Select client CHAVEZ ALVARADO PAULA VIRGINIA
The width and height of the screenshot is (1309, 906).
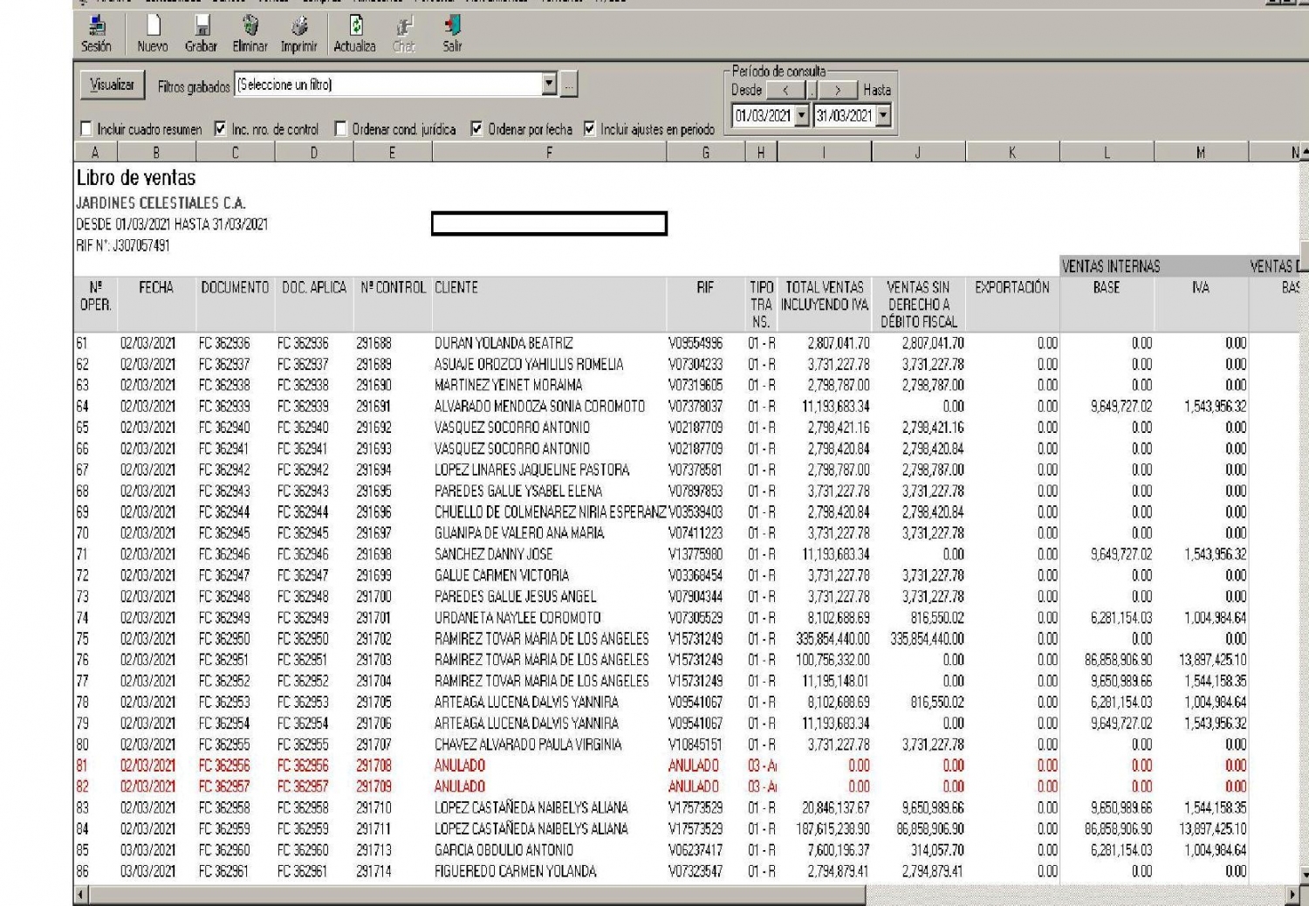[x=528, y=745]
